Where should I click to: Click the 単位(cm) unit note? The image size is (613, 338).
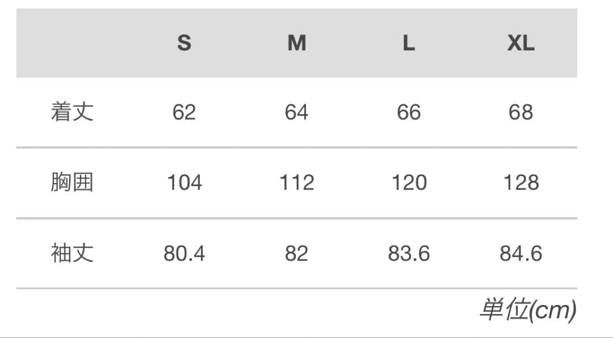coord(527,310)
